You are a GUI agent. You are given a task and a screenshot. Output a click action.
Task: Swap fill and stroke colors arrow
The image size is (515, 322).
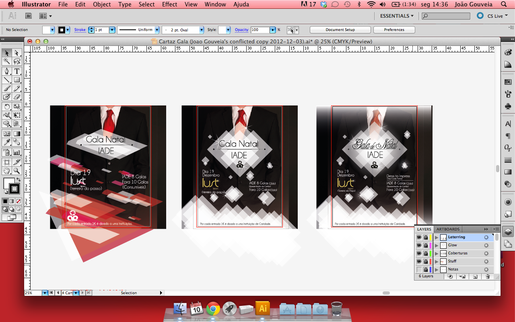point(19,180)
